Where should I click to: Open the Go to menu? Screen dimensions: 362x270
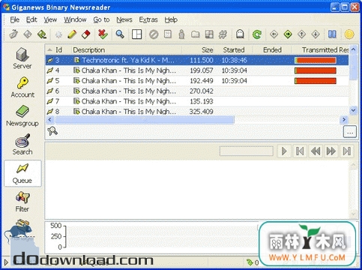[101, 19]
